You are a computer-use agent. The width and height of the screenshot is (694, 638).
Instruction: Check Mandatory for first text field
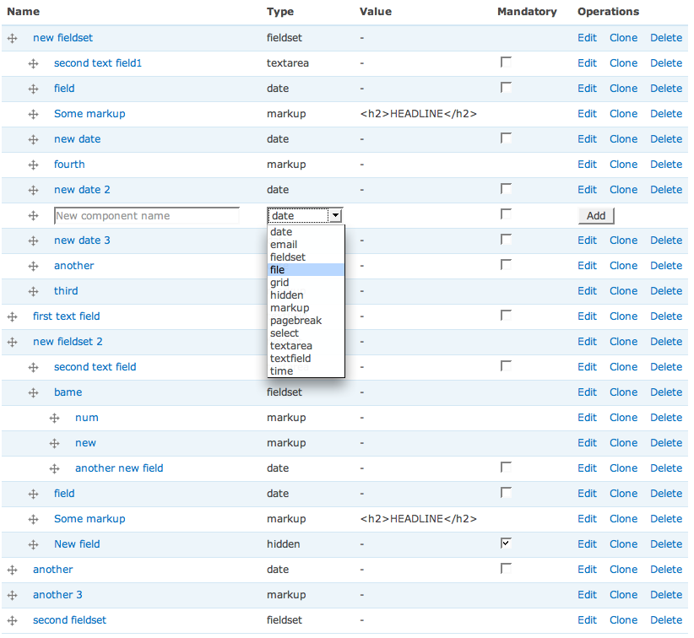click(x=506, y=315)
